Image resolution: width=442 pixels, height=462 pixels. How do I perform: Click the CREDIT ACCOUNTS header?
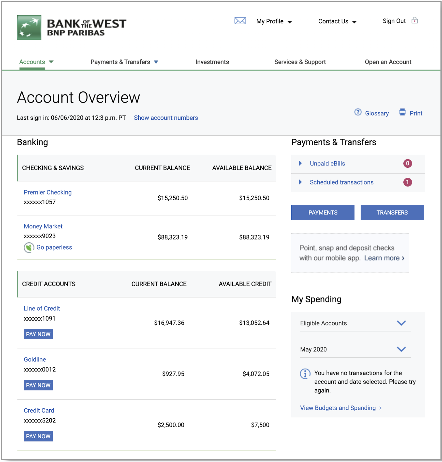(x=49, y=284)
